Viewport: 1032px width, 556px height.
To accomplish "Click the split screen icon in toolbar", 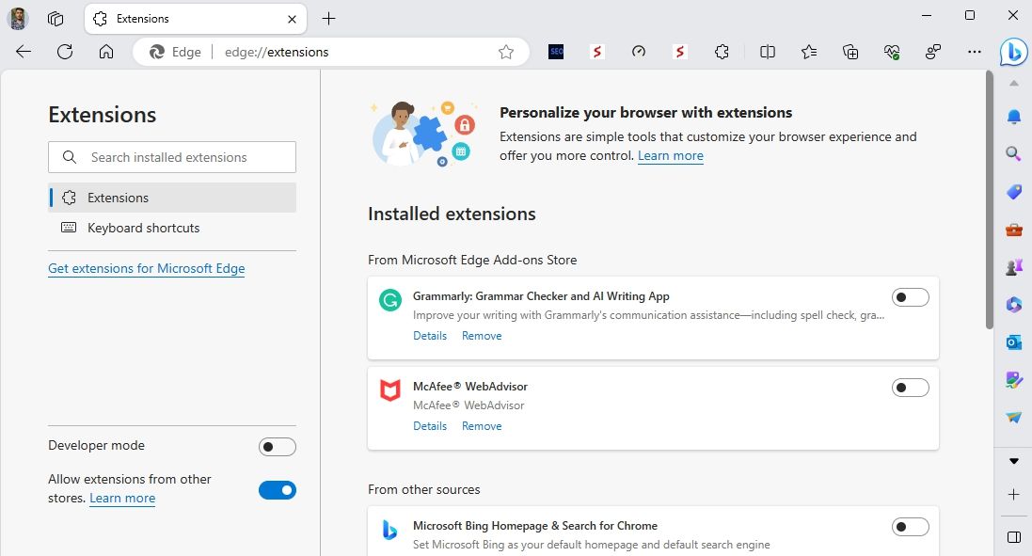I will click(x=768, y=52).
